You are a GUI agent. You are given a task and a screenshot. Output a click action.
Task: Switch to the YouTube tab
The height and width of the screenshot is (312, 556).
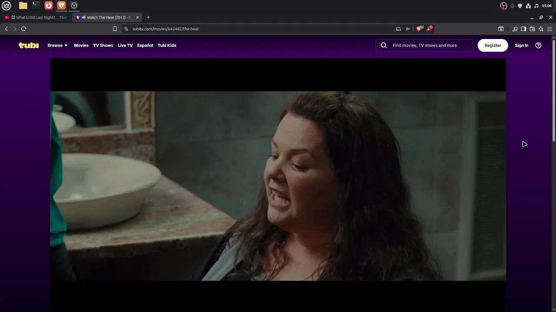pyautogui.click(x=36, y=17)
